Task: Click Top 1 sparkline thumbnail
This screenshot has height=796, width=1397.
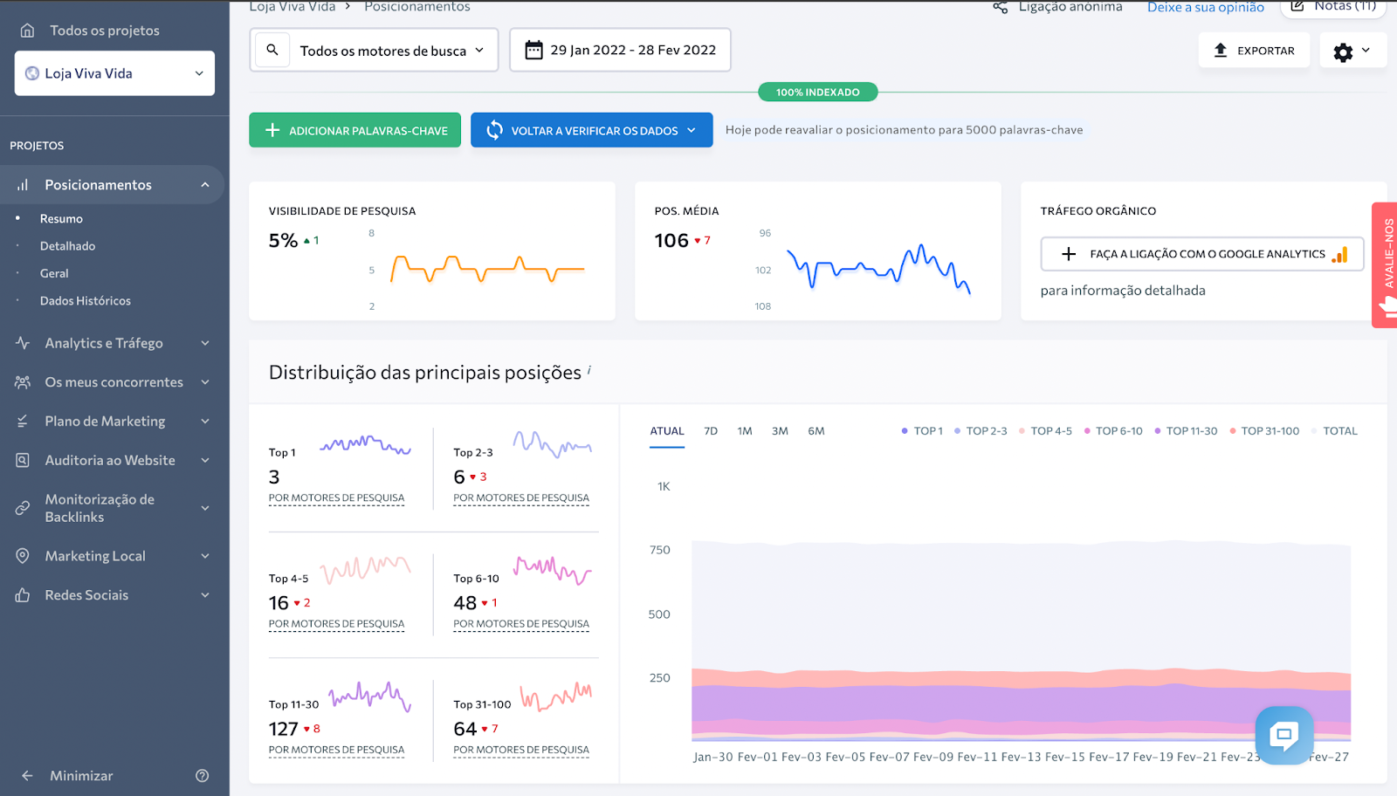Action: coord(365,445)
